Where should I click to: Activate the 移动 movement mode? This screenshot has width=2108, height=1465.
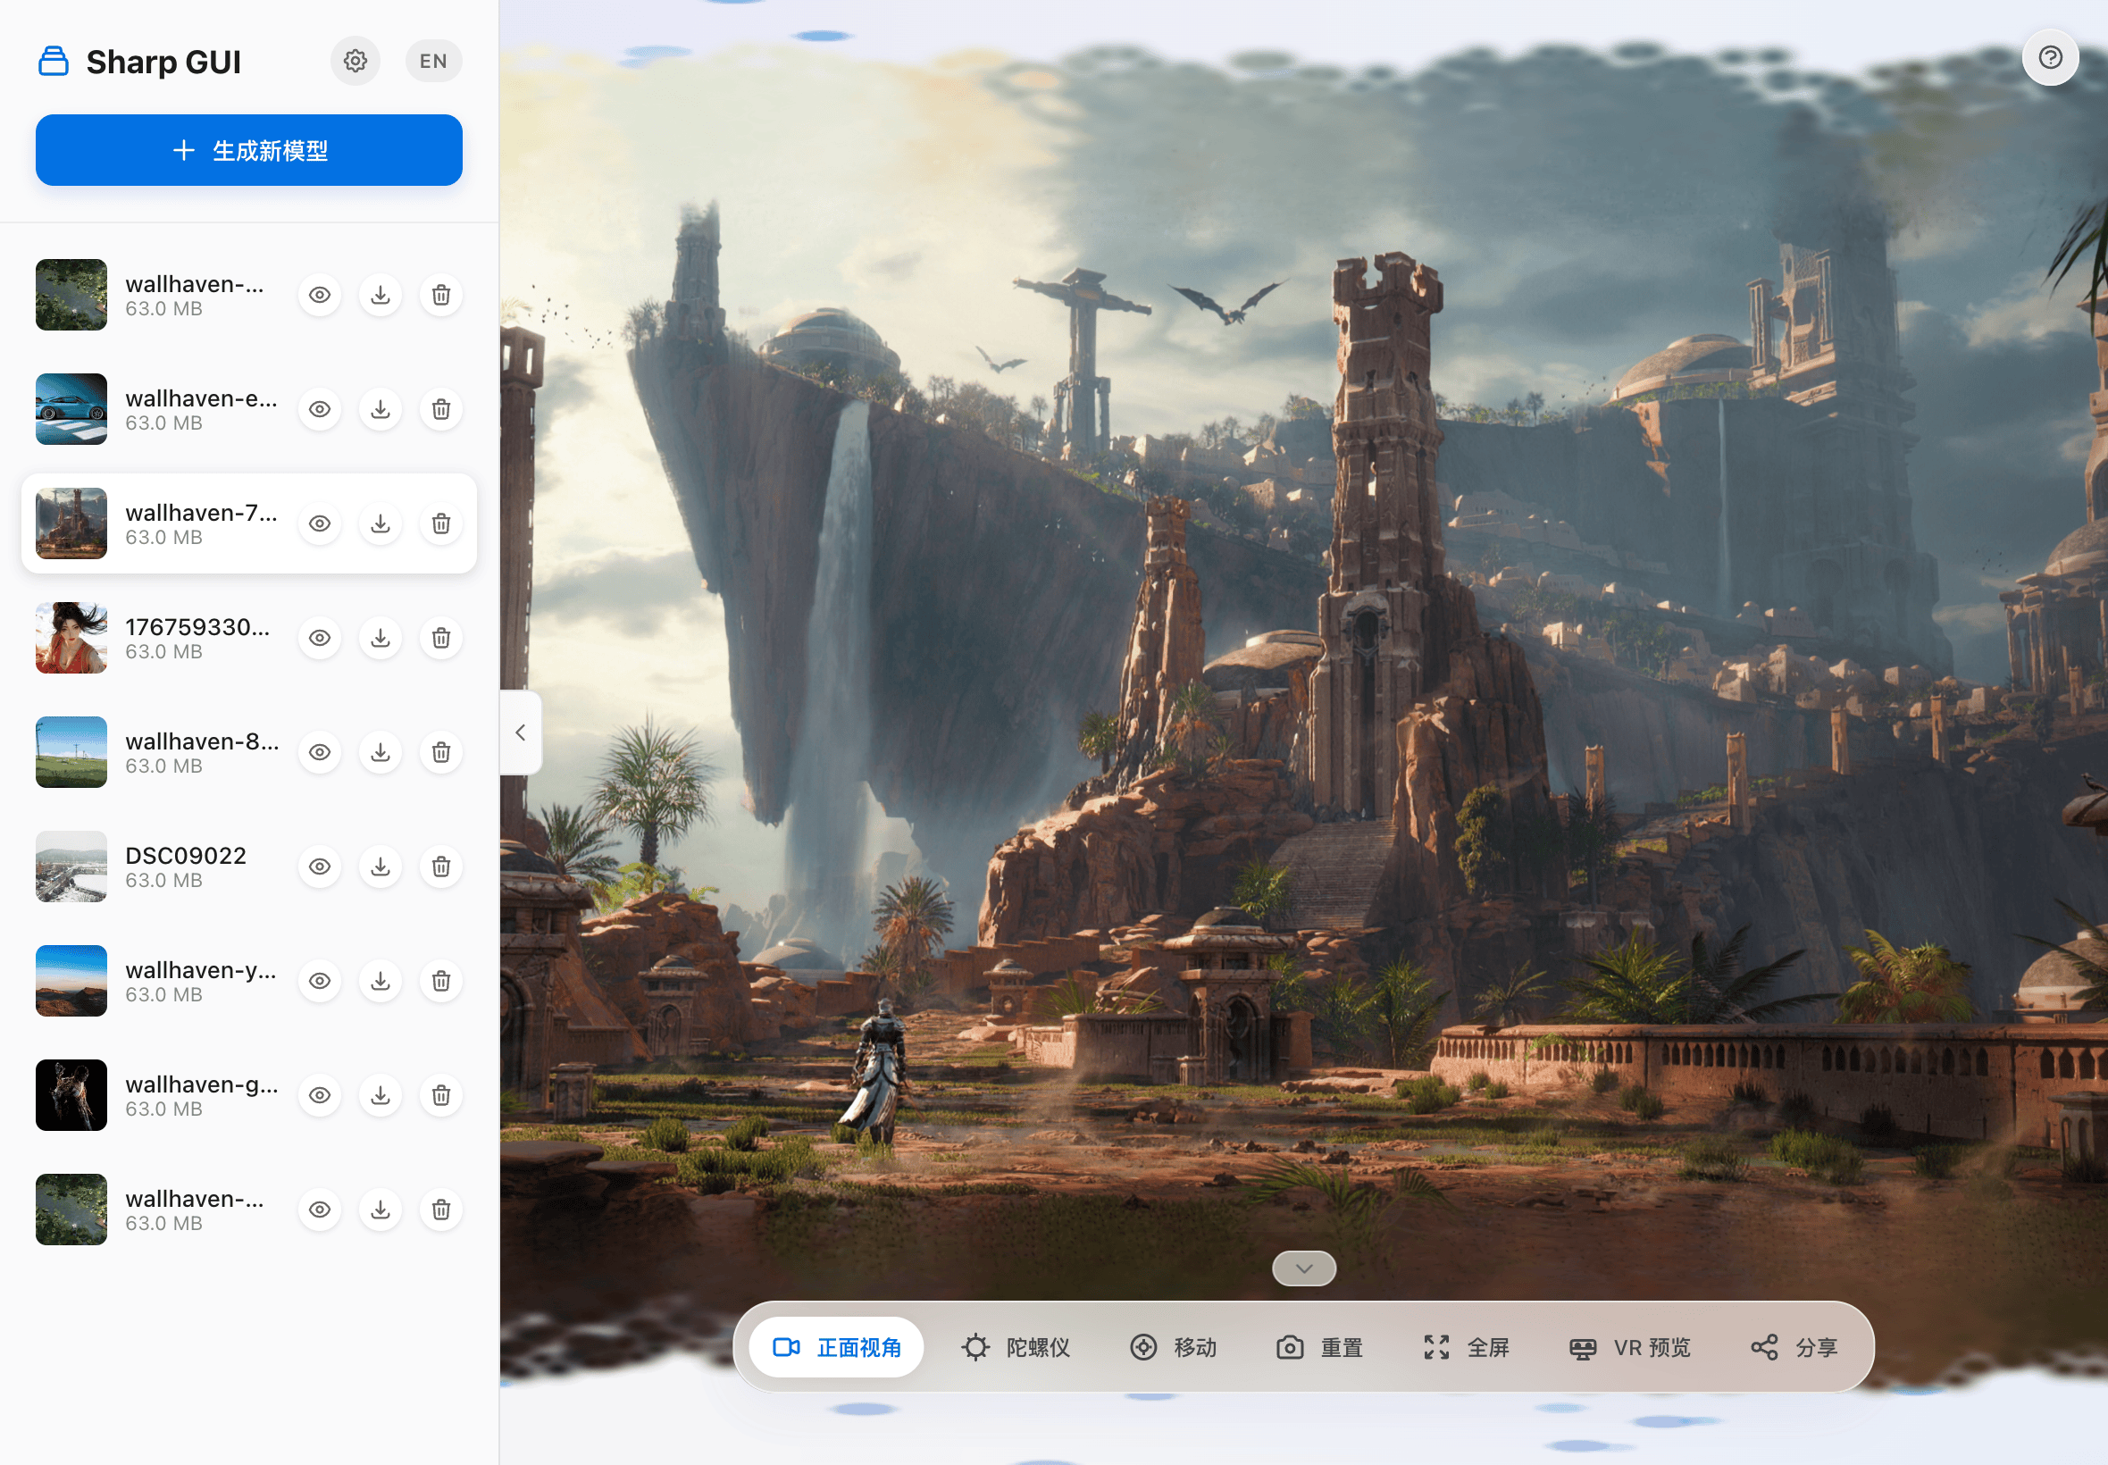pyautogui.click(x=1175, y=1346)
